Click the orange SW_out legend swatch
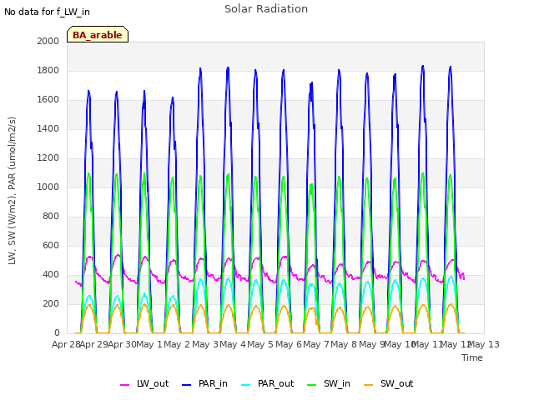 369,385
